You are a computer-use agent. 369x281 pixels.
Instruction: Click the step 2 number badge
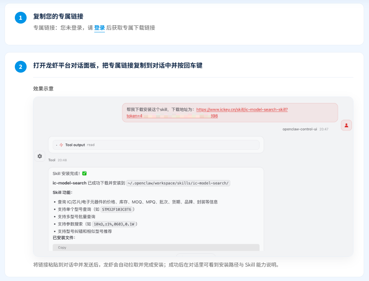coord(21,67)
